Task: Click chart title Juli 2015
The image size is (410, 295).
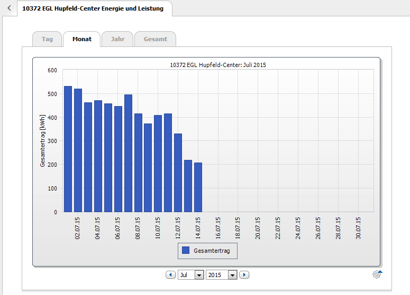Action: tap(218, 65)
